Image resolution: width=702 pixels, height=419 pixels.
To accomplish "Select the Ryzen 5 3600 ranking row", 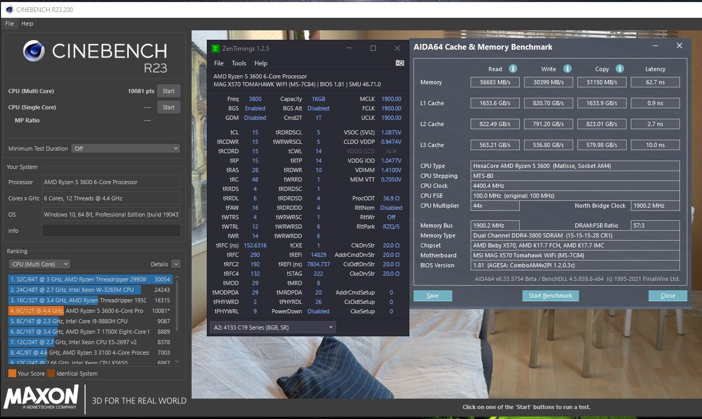I will click(x=91, y=311).
